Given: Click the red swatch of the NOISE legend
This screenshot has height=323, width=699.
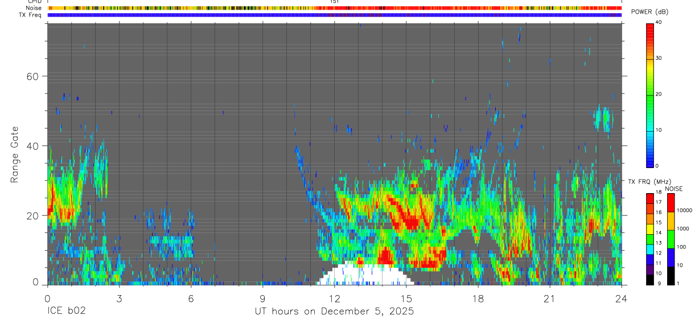Looking at the screenshot, I should [x=671, y=203].
